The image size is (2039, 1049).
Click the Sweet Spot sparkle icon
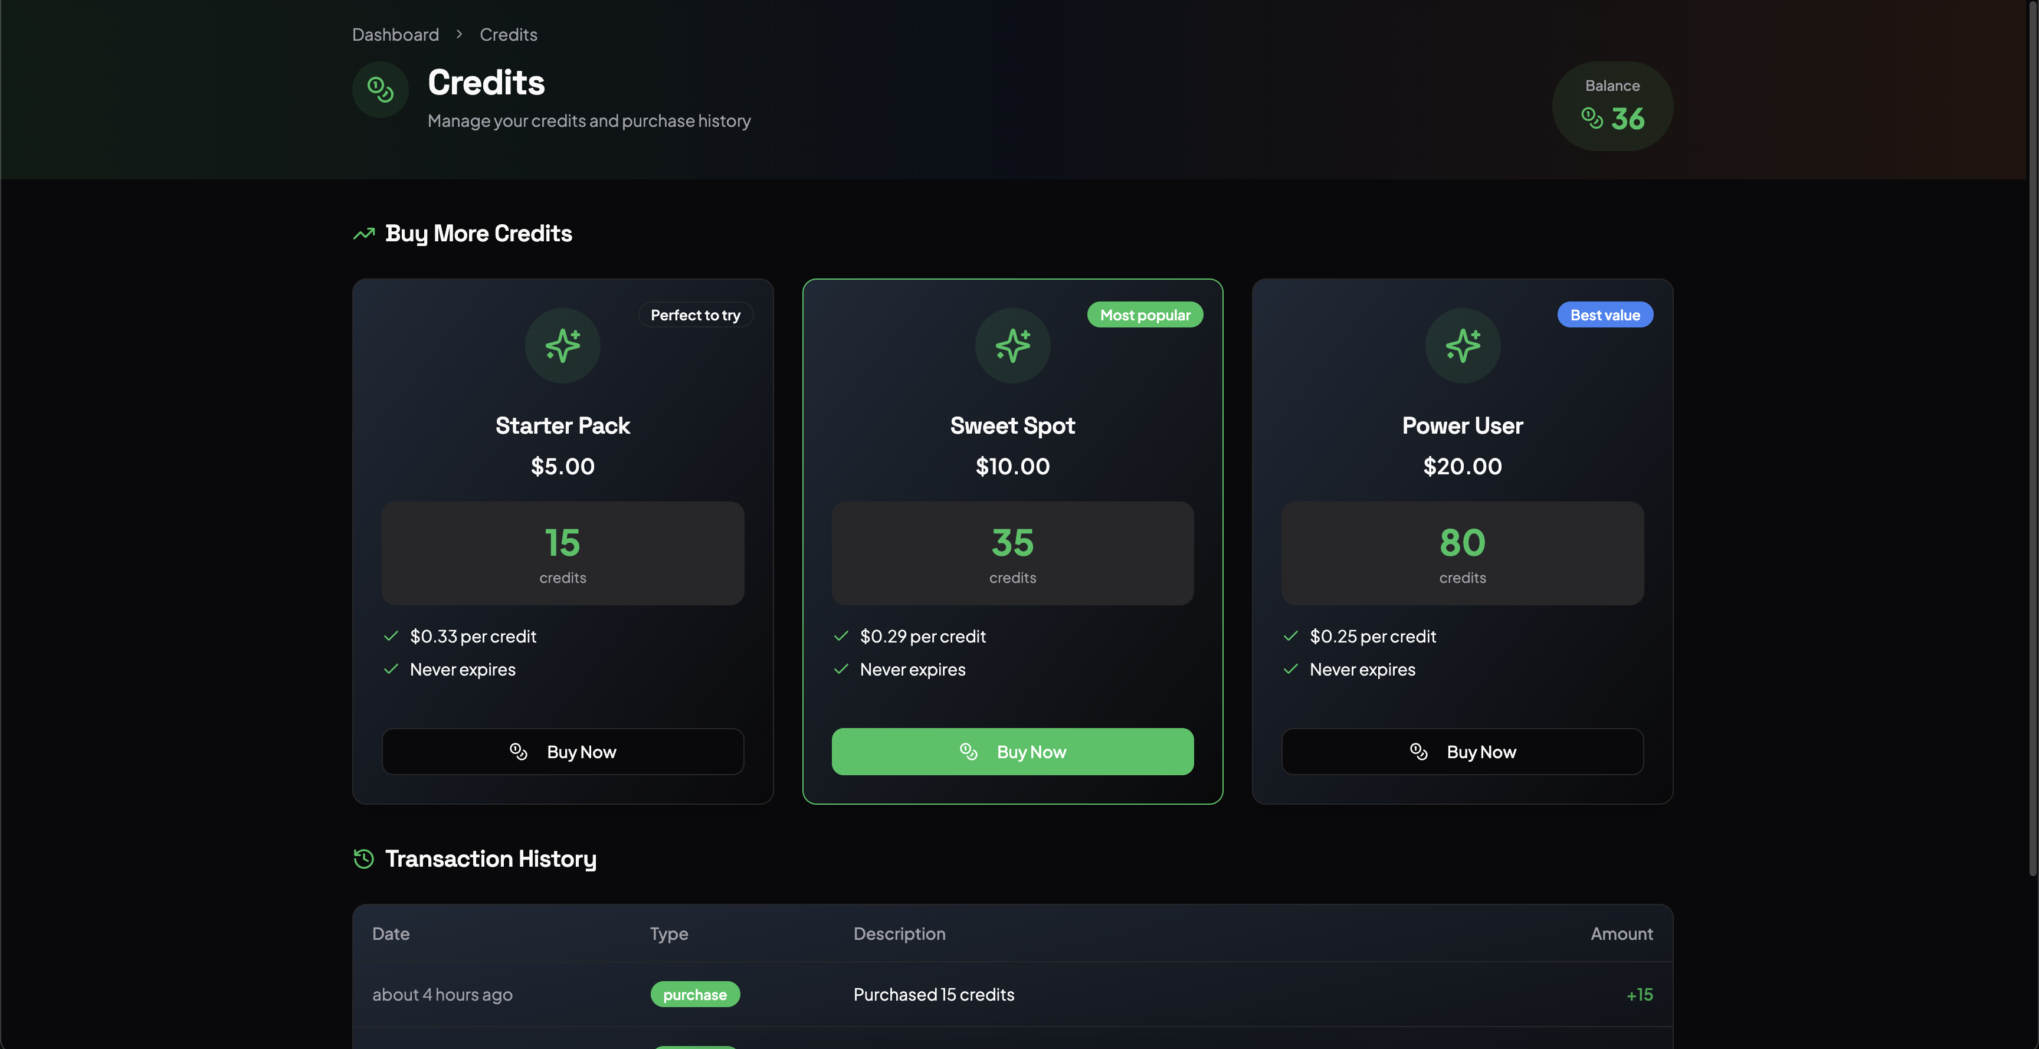(1012, 346)
